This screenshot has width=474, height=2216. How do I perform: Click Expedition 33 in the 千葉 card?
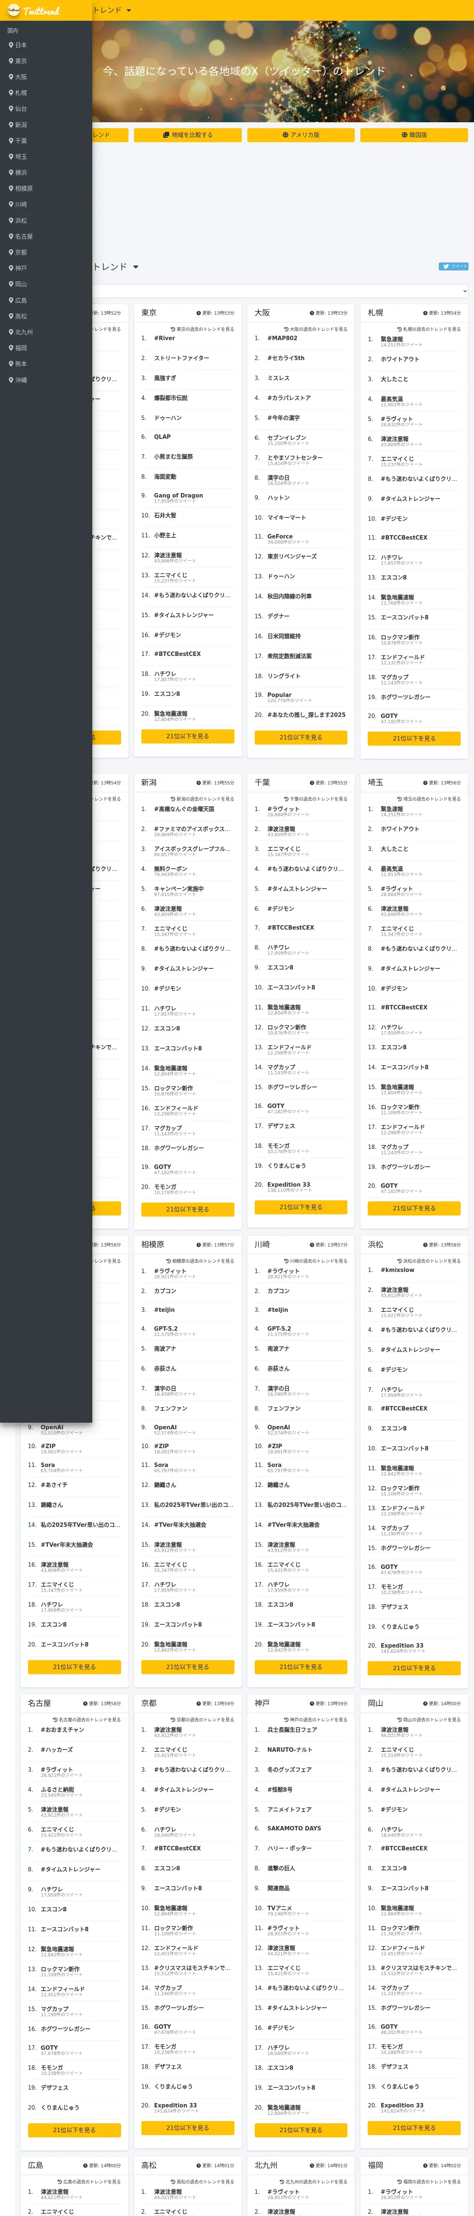coord(288,1184)
